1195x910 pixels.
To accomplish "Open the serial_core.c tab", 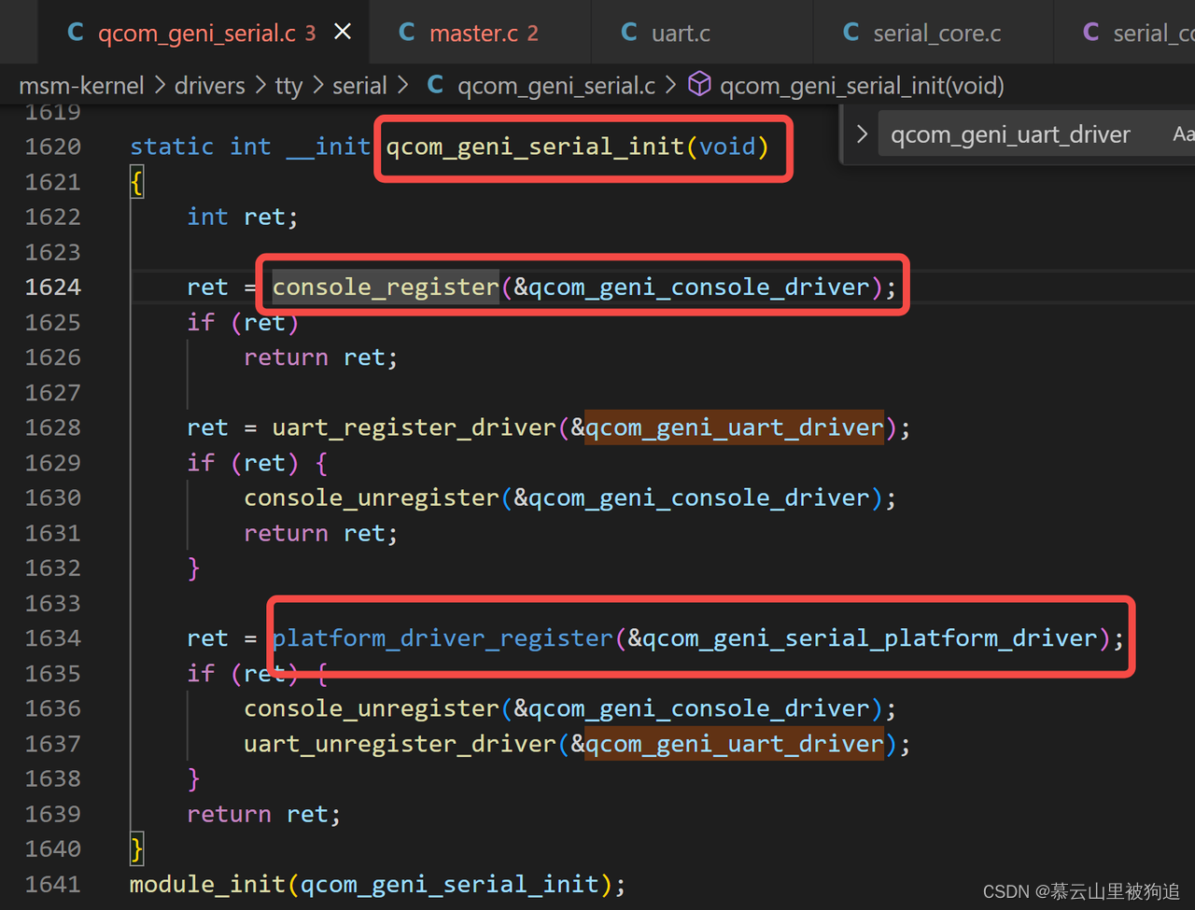I will pyautogui.click(x=934, y=33).
